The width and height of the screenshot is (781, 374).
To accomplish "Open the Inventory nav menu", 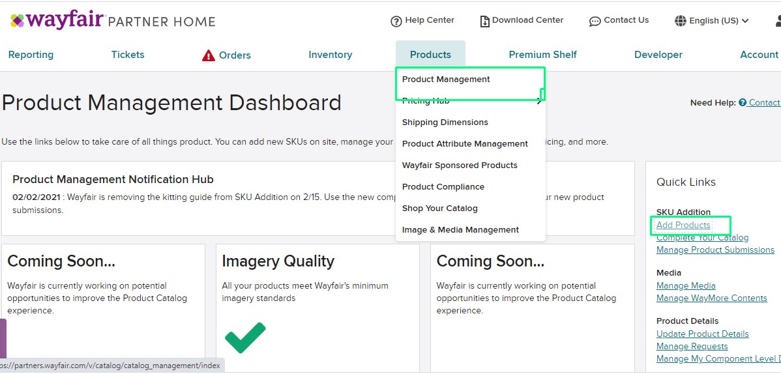I will 331,55.
